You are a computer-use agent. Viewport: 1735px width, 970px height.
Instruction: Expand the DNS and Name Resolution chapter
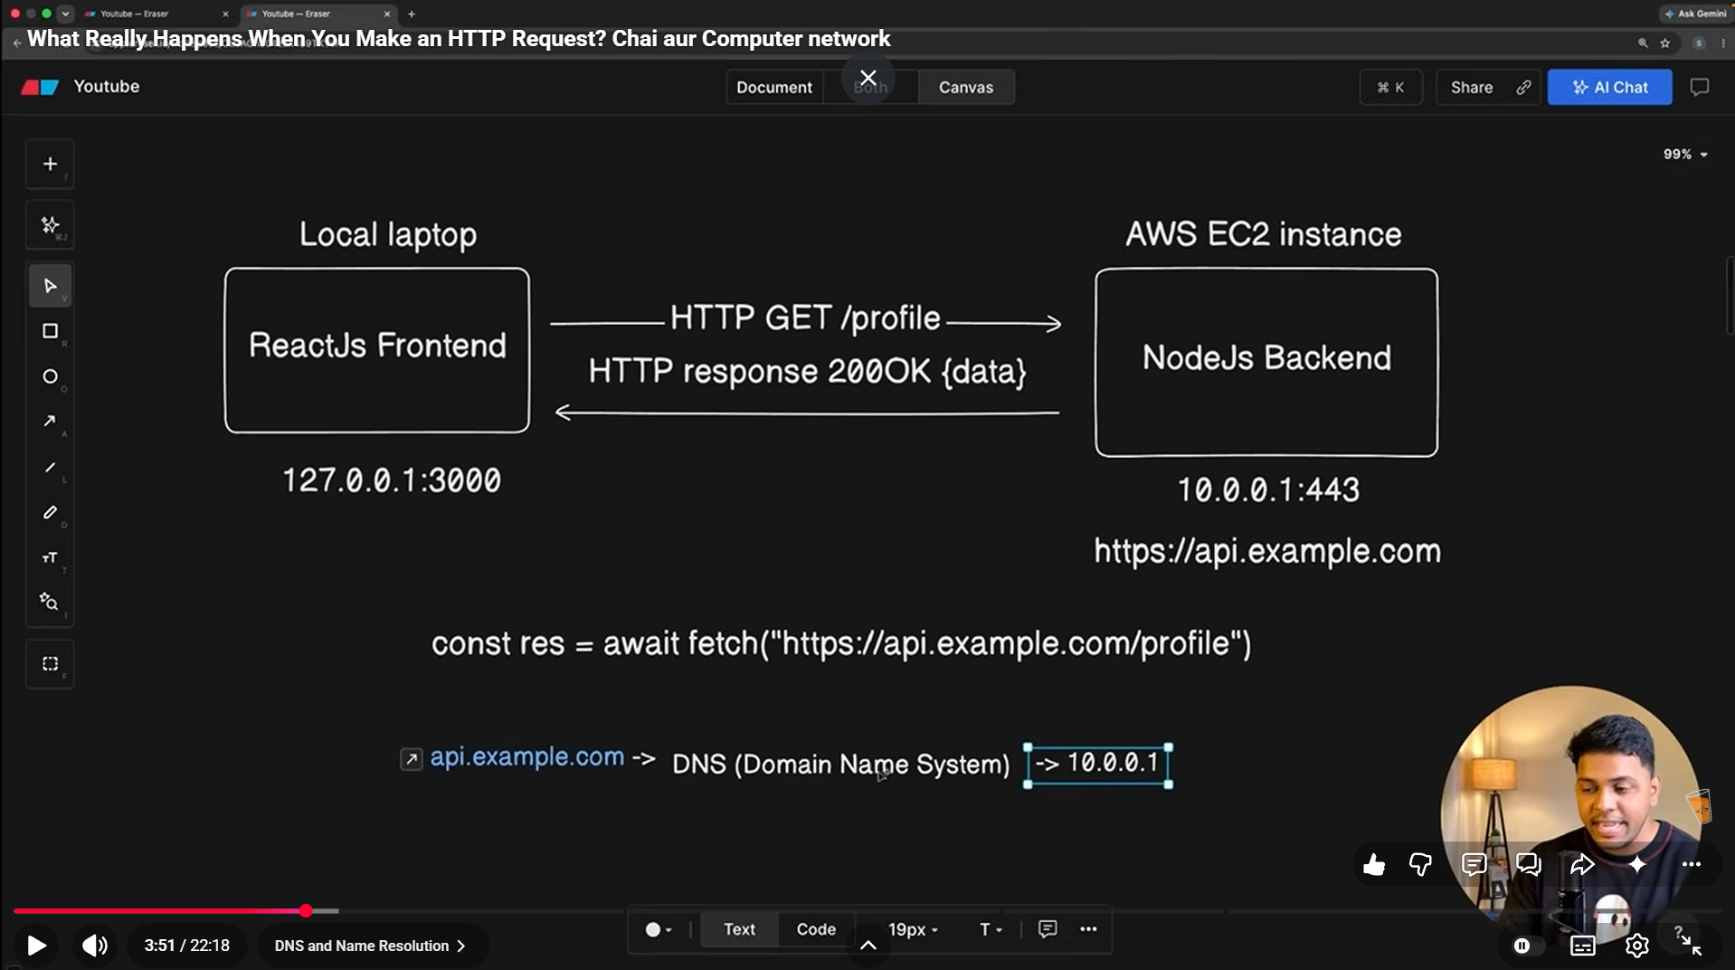pos(370,946)
